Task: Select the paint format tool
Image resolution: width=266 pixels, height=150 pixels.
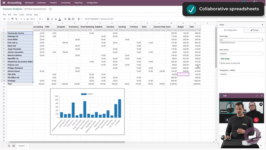Action: coord(12,19)
